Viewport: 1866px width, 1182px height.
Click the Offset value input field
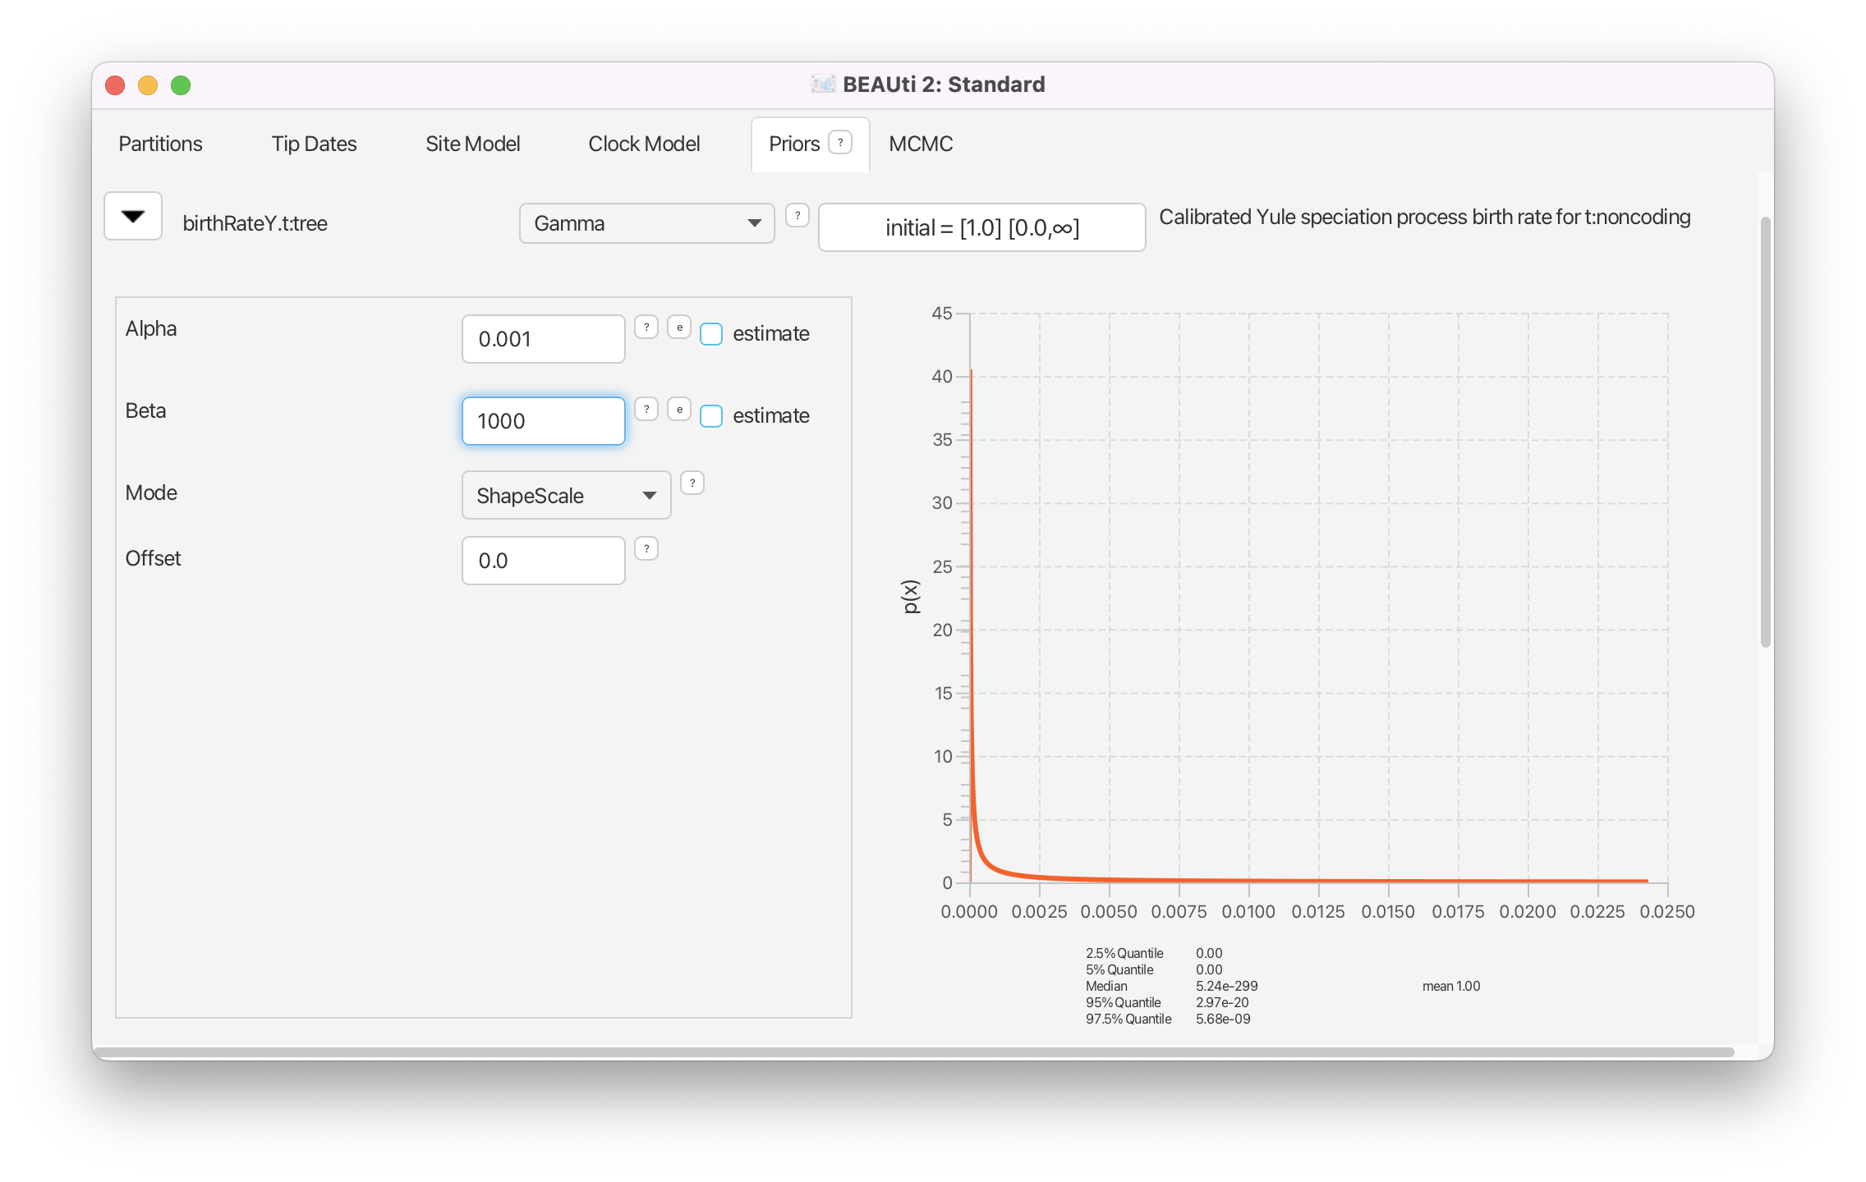[543, 561]
